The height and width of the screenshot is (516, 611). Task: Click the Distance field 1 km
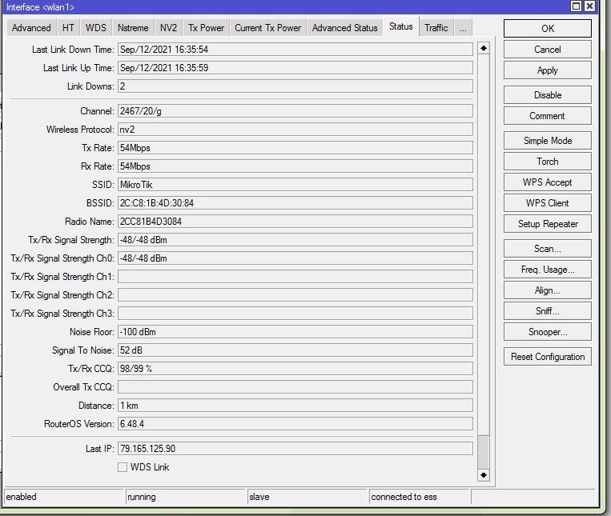[295, 406]
